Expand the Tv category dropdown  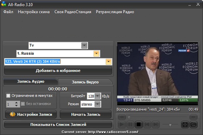84,45
